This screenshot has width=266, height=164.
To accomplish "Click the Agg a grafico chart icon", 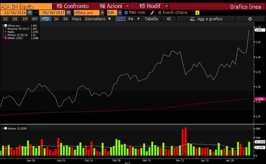I will pyautogui.click(x=192, y=19).
